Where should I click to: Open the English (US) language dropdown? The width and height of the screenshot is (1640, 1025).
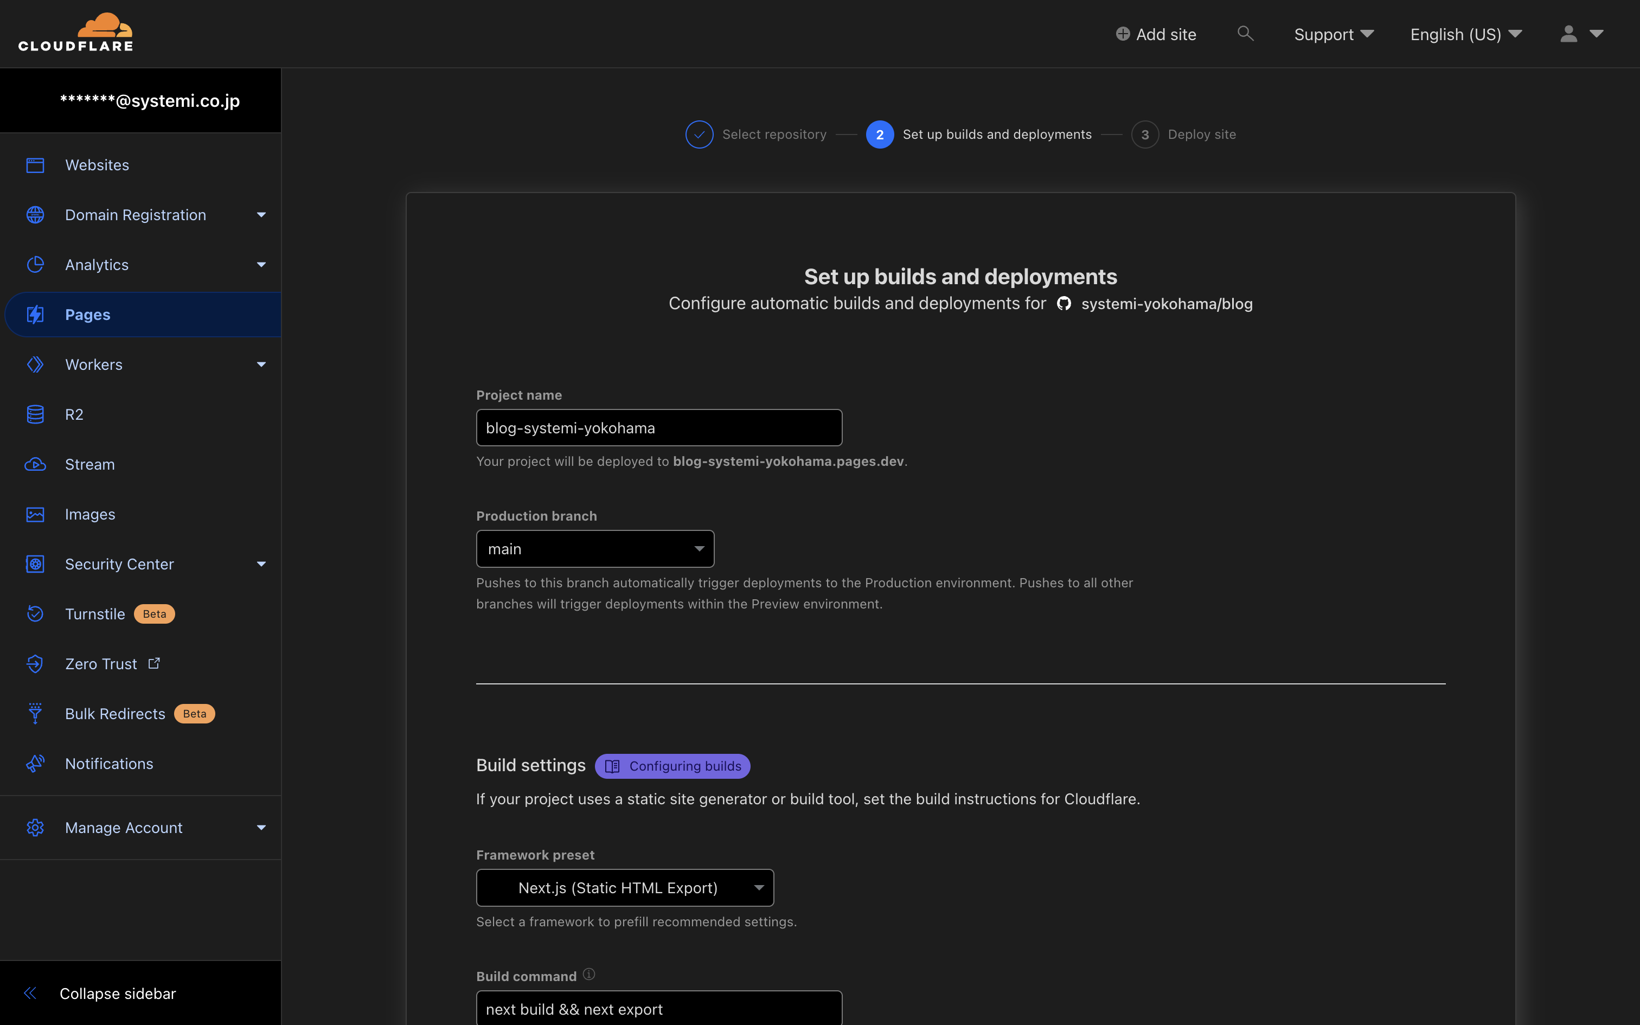click(x=1466, y=34)
